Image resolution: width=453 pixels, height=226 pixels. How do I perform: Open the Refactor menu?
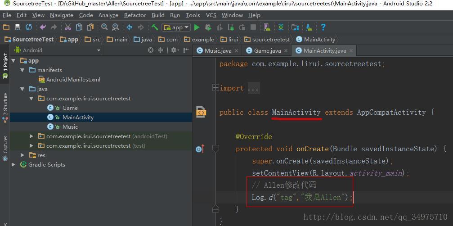[x=135, y=15]
